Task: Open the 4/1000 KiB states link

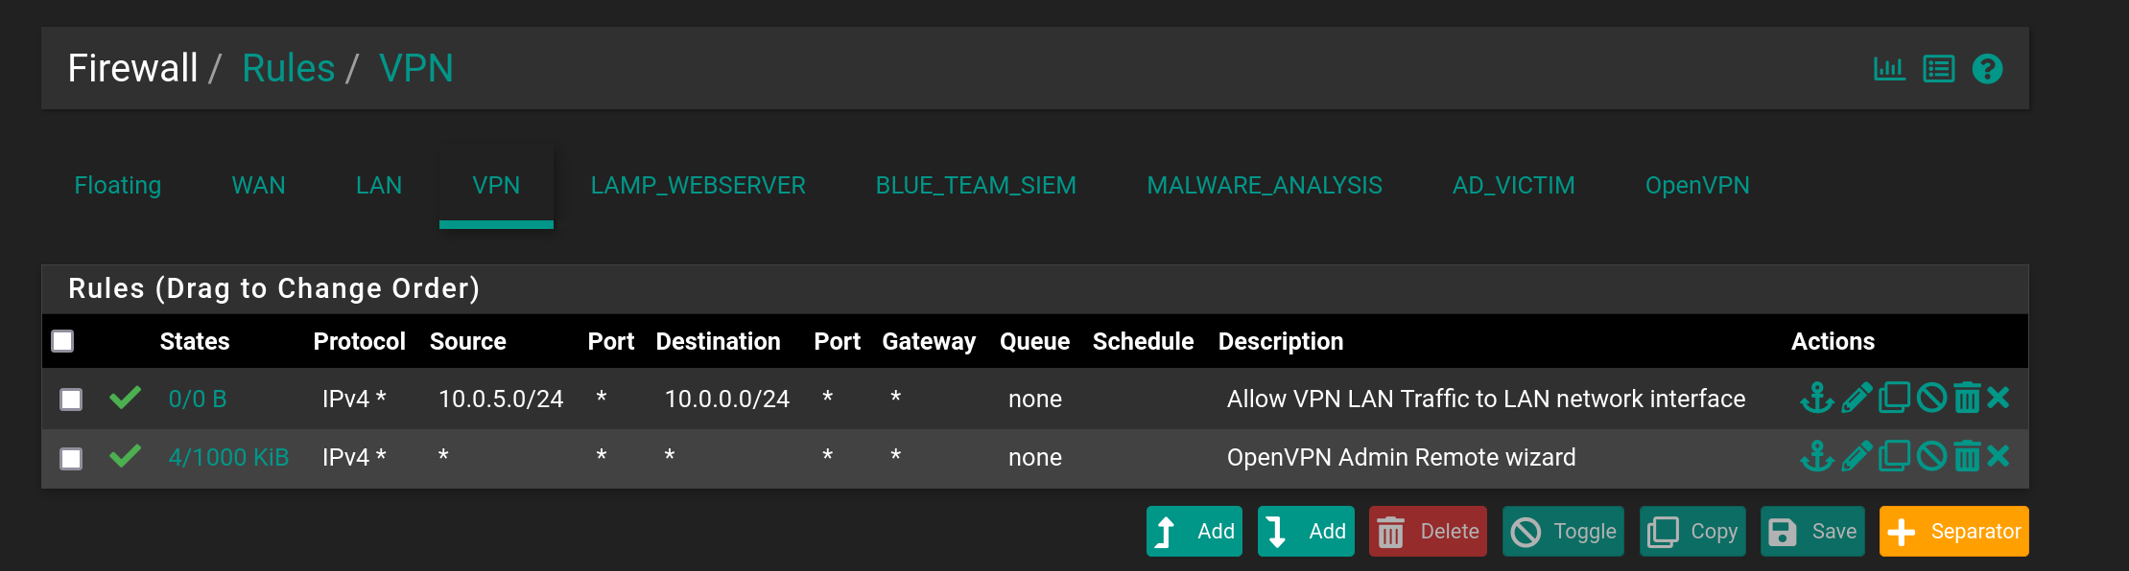Action: pos(228,457)
